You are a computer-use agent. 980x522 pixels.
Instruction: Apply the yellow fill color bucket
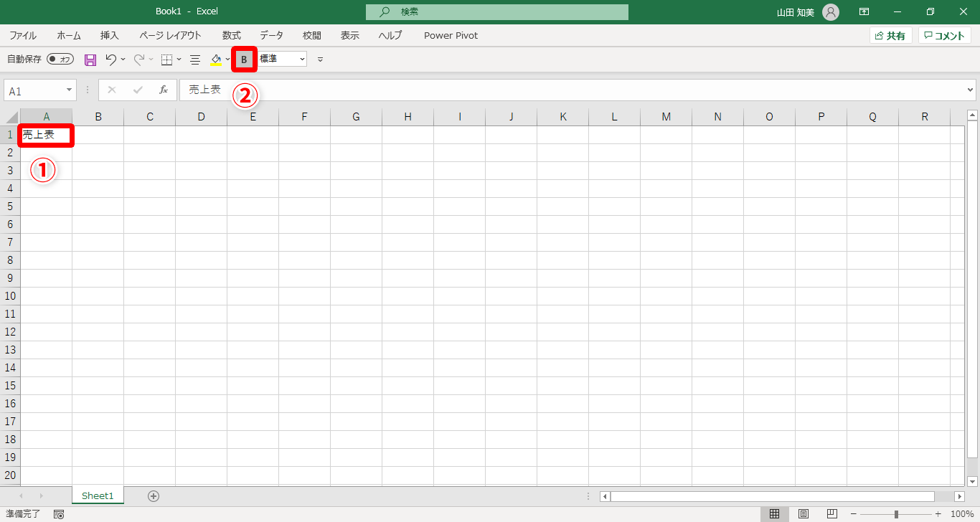[216, 60]
